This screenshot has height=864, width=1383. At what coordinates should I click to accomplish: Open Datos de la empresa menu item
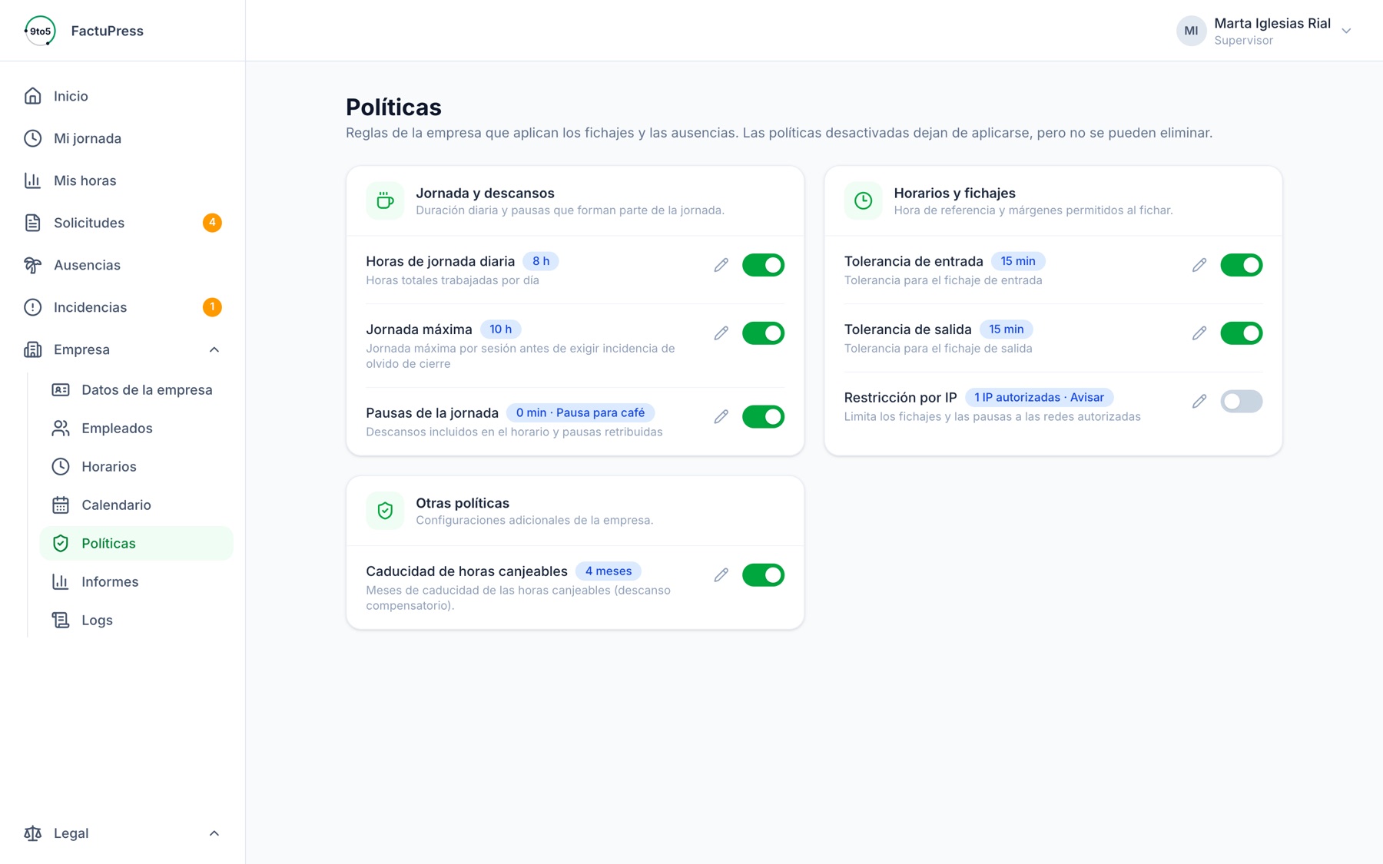(137, 390)
